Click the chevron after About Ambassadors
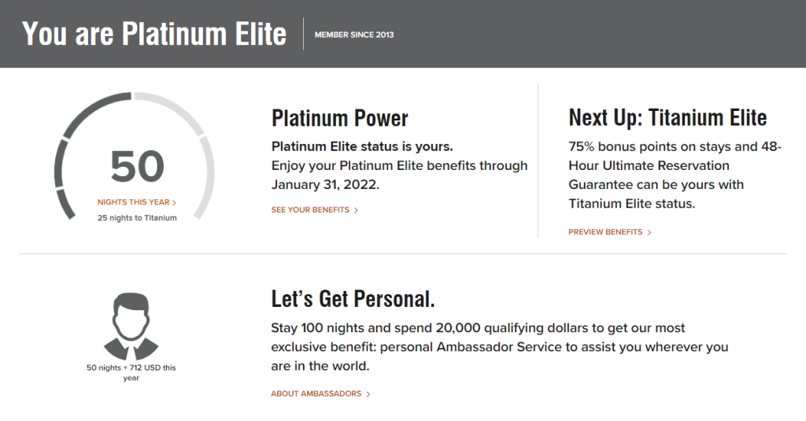This screenshot has width=806, height=421. (368, 393)
